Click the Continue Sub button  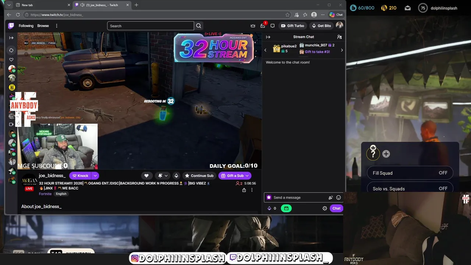click(x=199, y=176)
